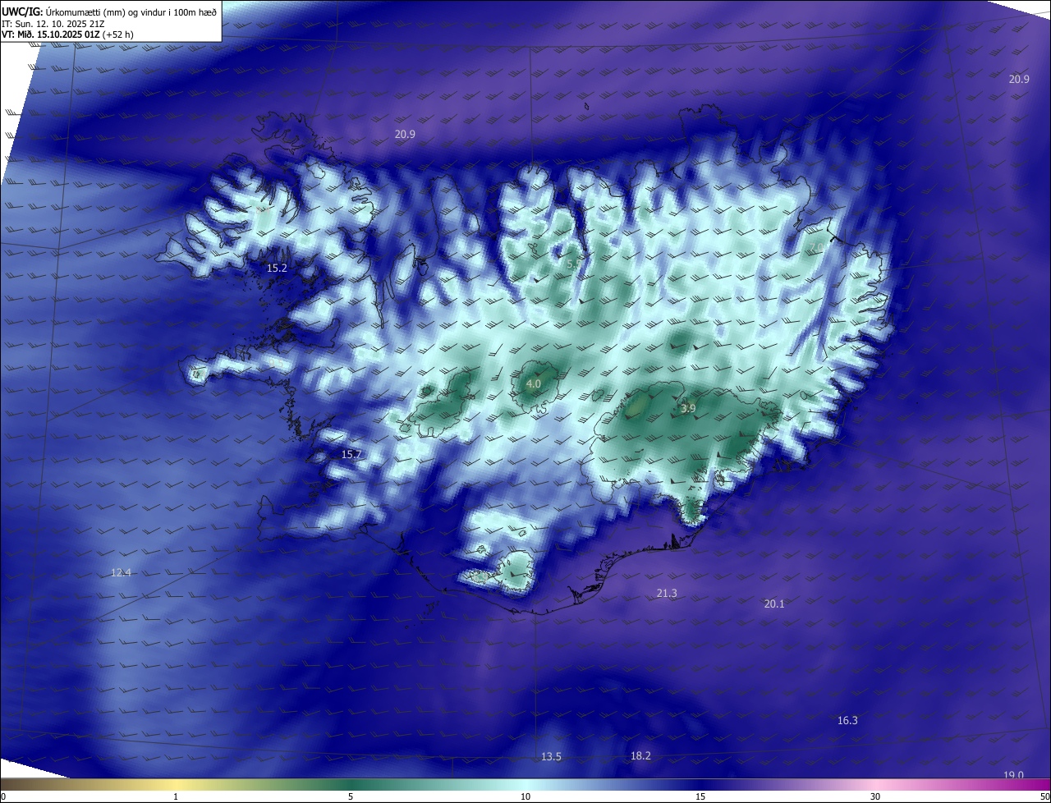Click the 19.0 value in the bottom-right corner
1051x803 pixels.
(1014, 775)
